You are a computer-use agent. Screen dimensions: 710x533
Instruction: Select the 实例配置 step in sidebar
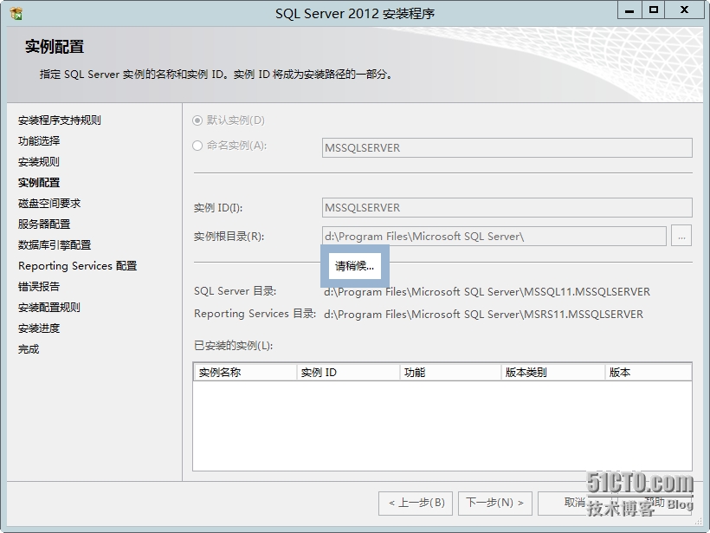pos(39,183)
